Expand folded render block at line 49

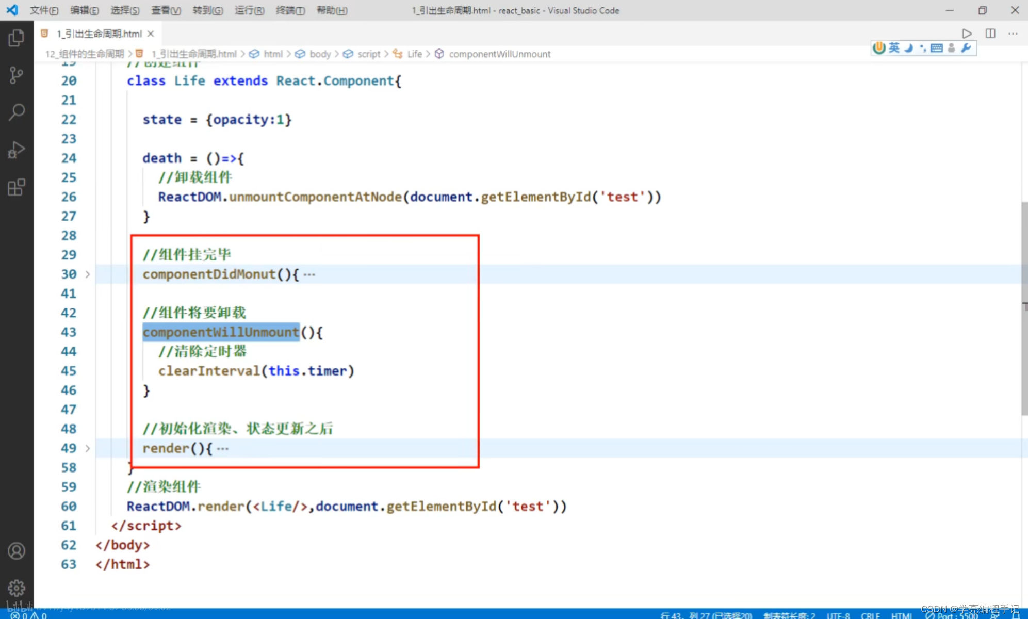[x=88, y=448]
